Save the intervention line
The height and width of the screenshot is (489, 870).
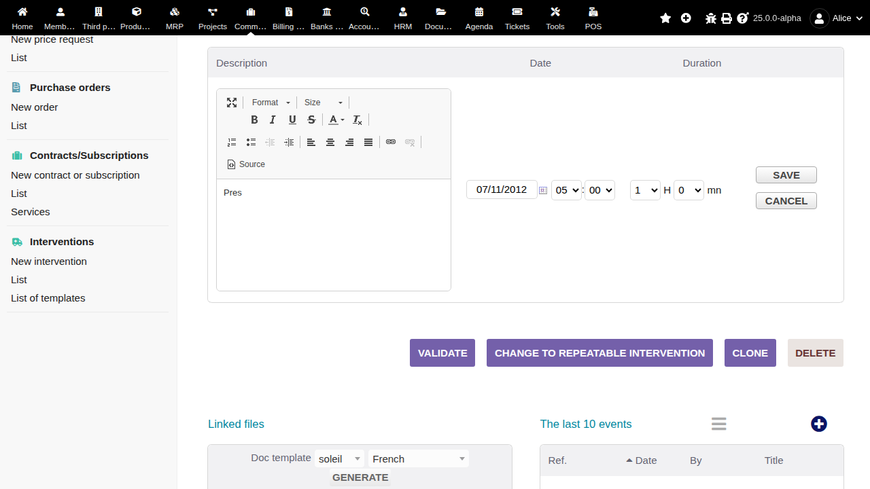click(786, 175)
